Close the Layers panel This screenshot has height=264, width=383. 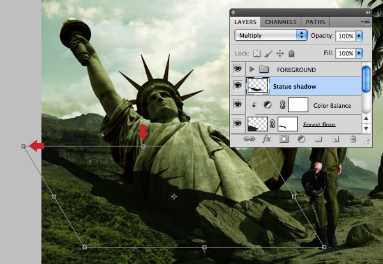click(233, 12)
